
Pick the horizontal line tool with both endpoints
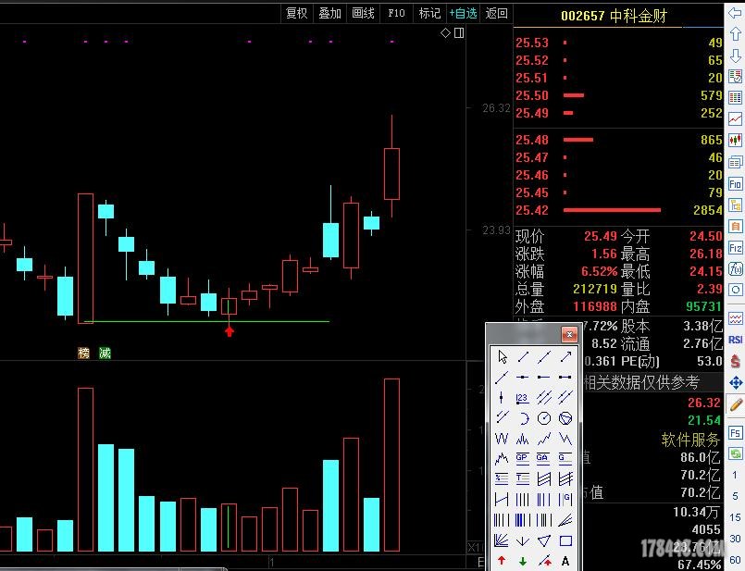click(x=565, y=378)
